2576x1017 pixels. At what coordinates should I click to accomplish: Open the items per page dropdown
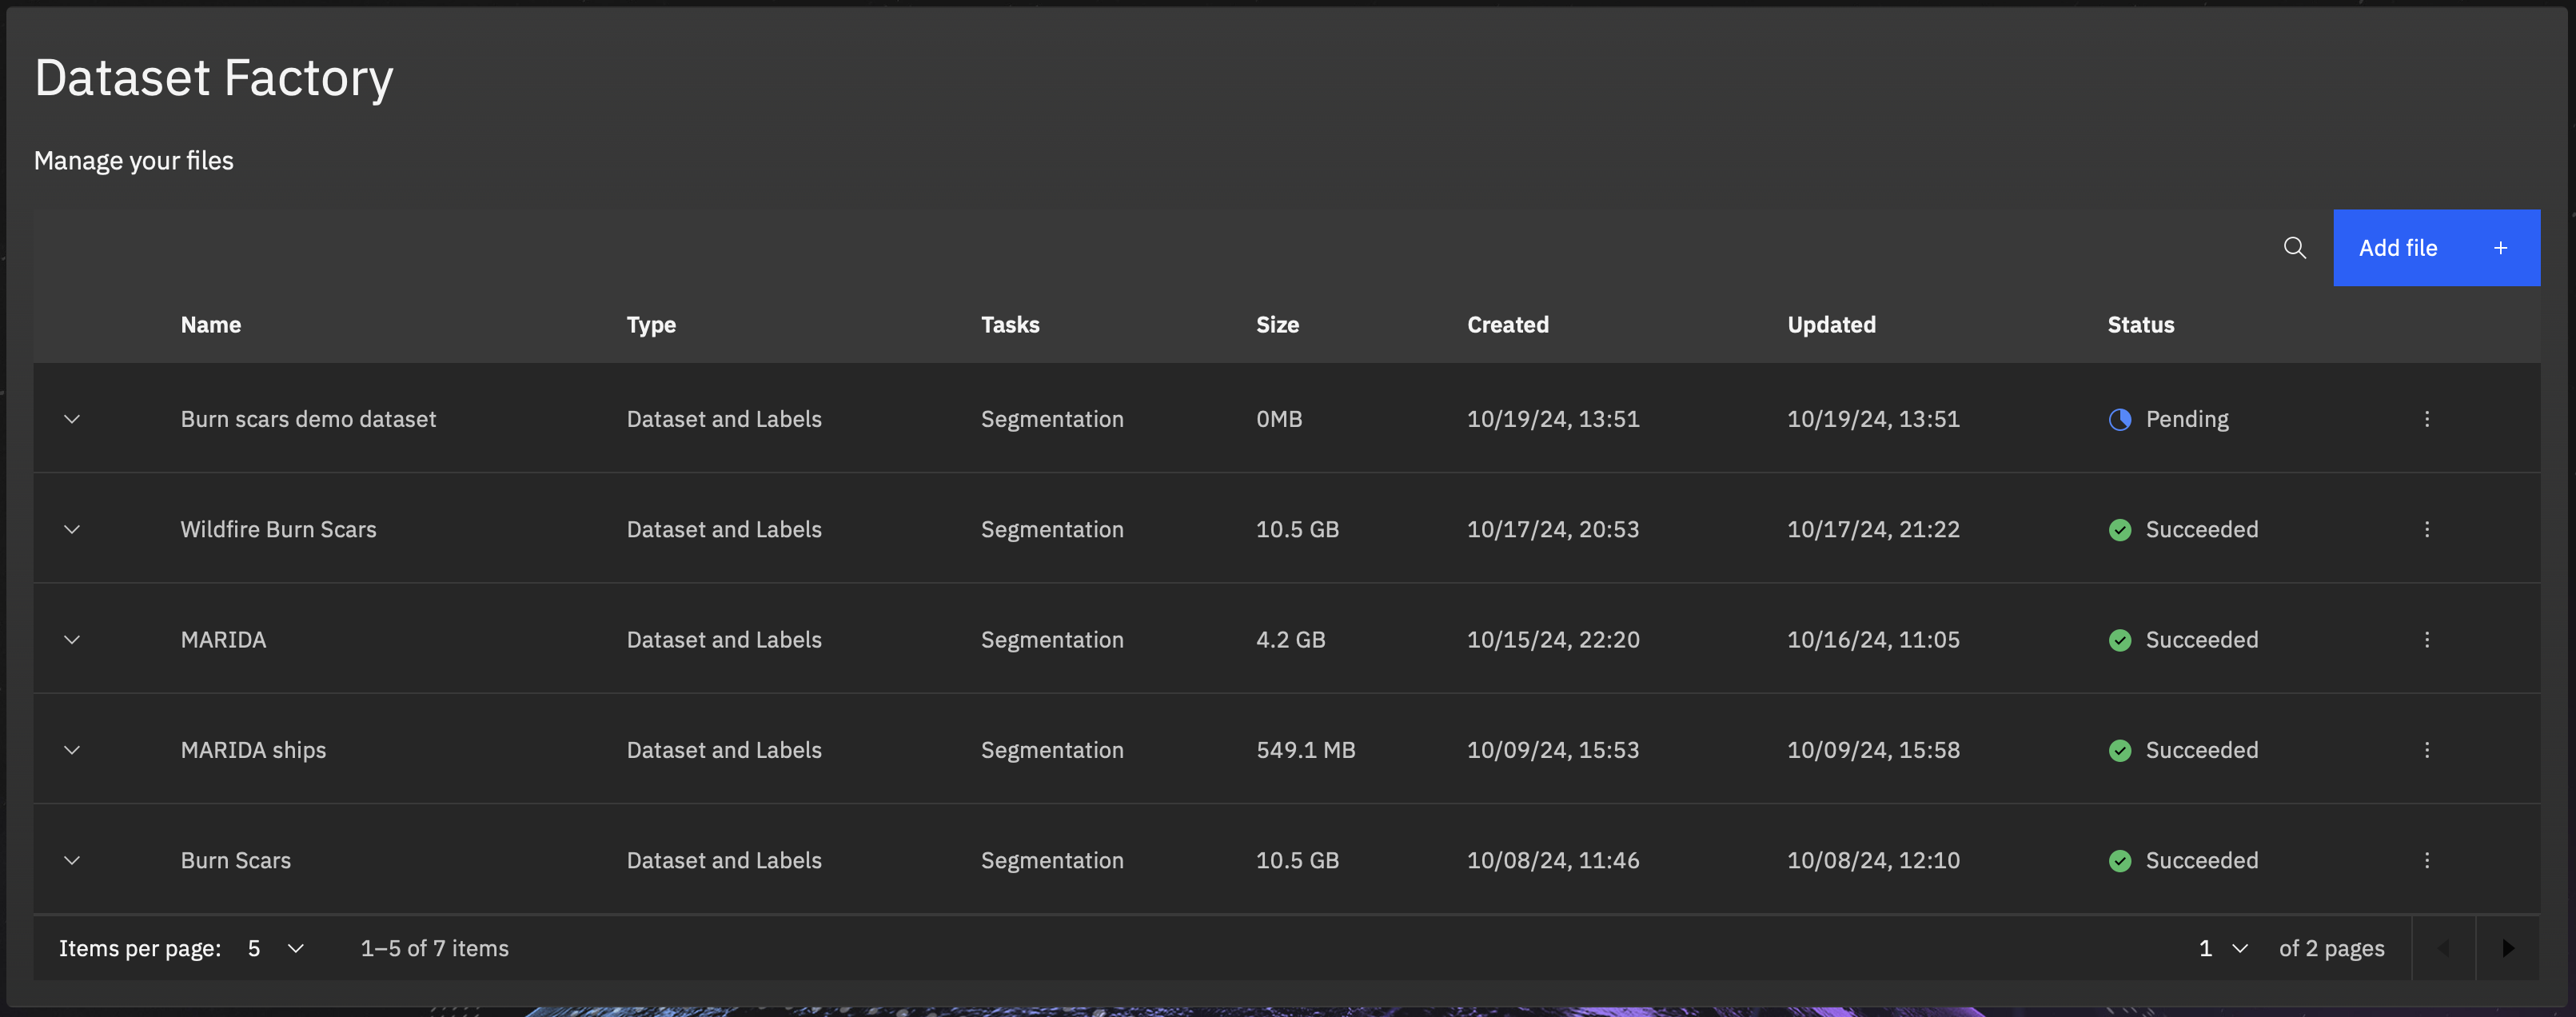(275, 948)
